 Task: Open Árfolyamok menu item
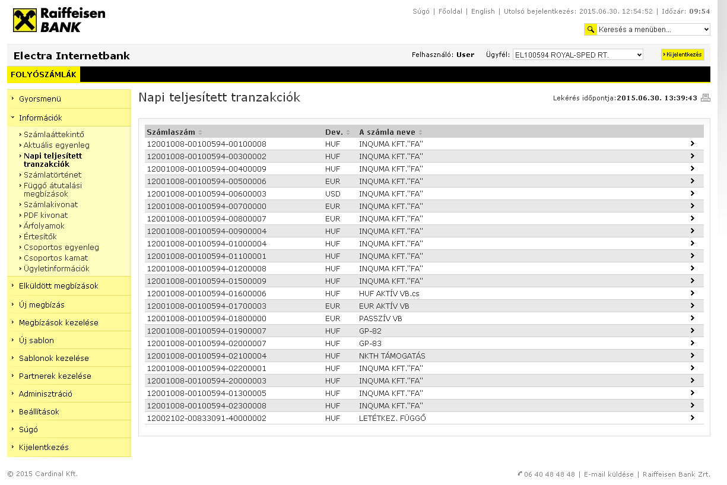[x=44, y=226]
